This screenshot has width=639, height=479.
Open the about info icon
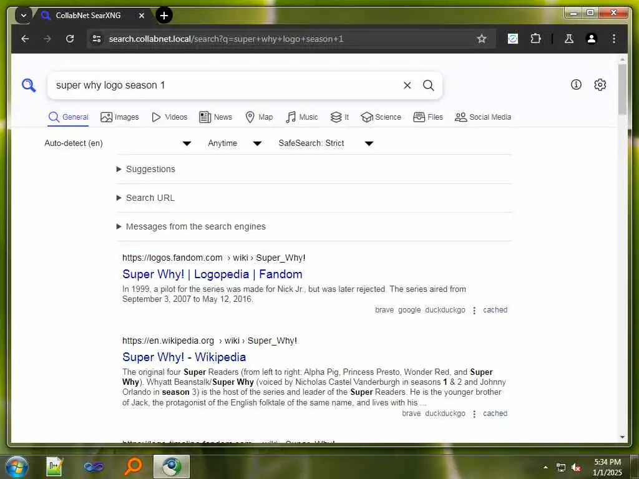click(x=576, y=85)
